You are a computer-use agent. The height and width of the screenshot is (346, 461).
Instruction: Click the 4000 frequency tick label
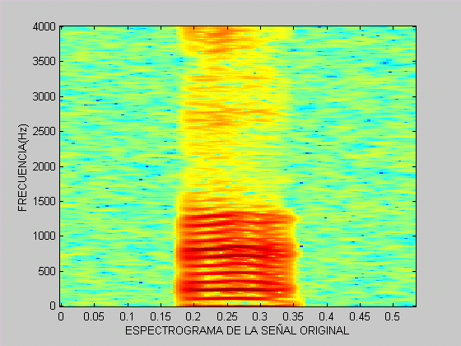pos(44,27)
